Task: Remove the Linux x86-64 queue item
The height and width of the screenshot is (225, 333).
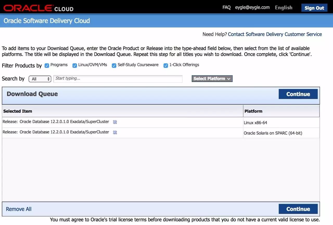Action: [x=115, y=122]
